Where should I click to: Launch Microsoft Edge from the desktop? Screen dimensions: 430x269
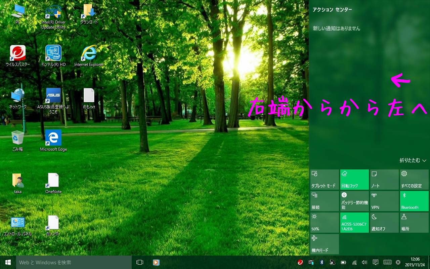tap(53, 141)
